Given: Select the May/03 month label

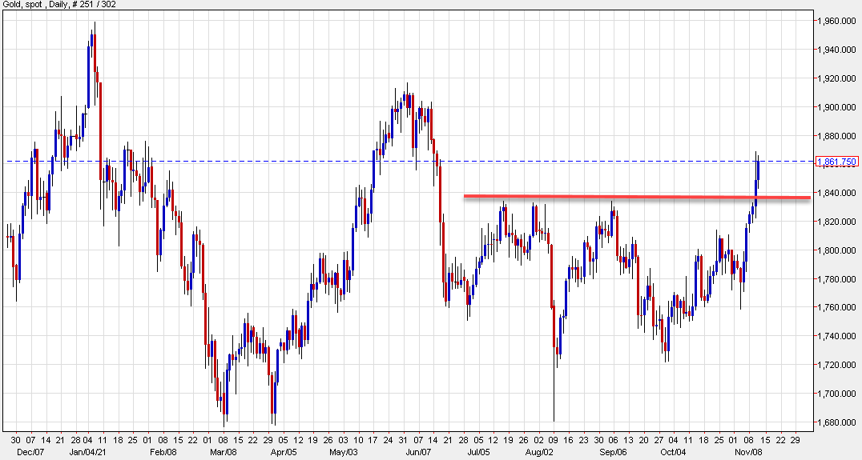Looking at the screenshot, I should click(344, 452).
